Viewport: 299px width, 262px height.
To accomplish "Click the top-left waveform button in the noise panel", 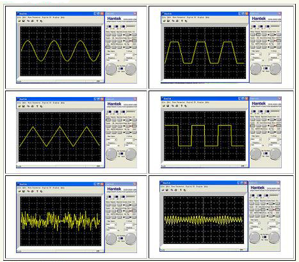I will tap(108, 205).
